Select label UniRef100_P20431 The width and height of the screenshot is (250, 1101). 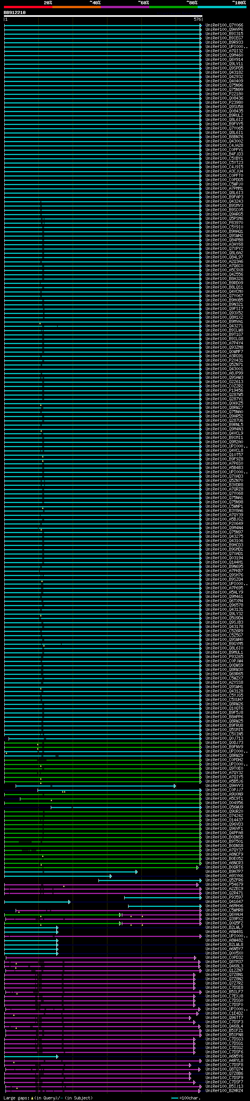[x=224, y=360]
